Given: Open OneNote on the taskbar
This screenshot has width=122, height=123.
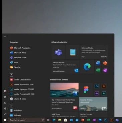Looking at the screenshot, I should tap(94, 120).
